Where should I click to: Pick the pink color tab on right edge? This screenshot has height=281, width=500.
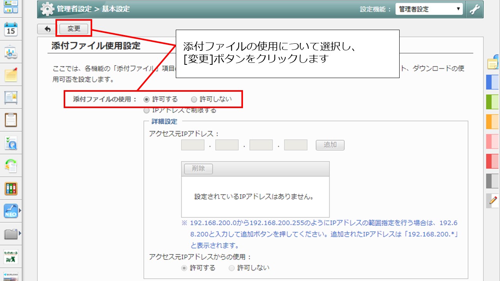(493, 141)
